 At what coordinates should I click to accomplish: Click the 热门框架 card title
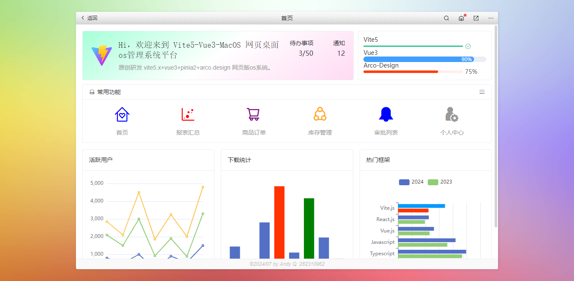point(378,160)
